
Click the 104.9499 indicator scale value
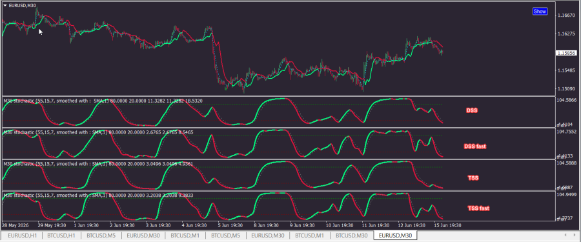tap(567, 194)
